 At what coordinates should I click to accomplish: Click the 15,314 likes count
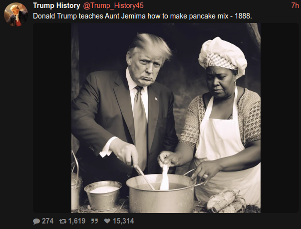click(123, 221)
